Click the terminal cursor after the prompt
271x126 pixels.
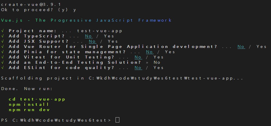pos(117,120)
